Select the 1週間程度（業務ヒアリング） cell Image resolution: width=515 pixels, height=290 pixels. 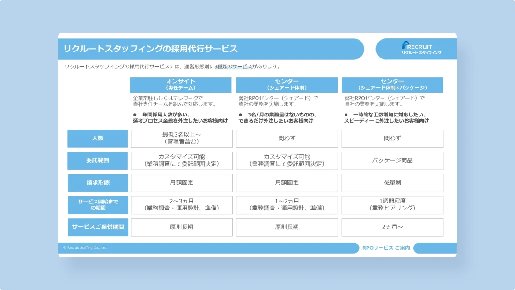(392, 205)
